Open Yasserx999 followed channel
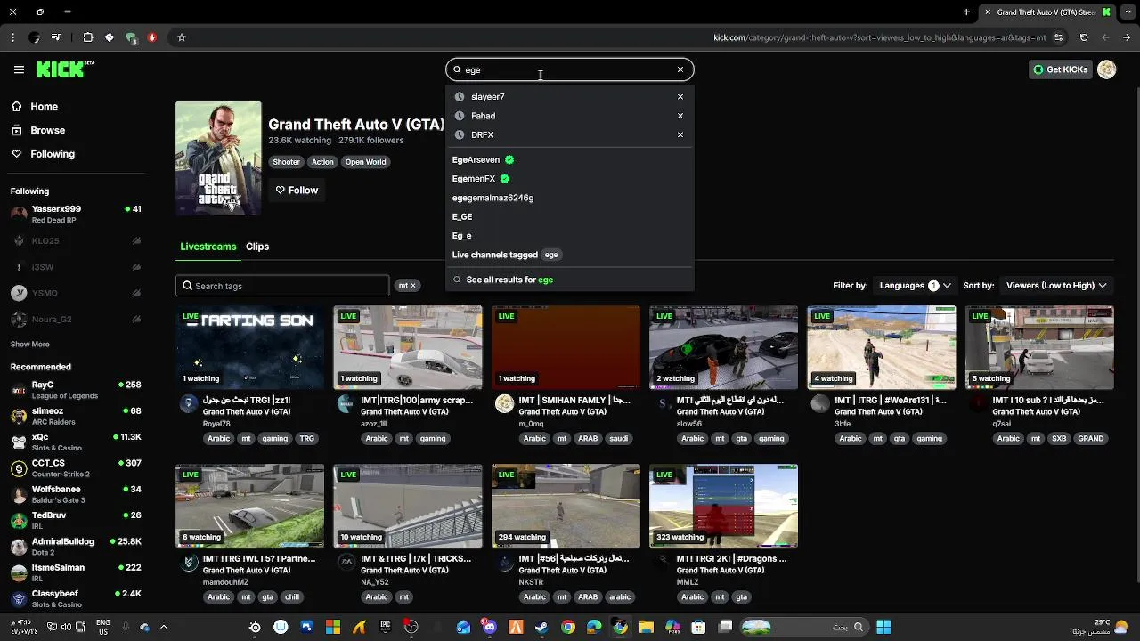 tap(76, 214)
